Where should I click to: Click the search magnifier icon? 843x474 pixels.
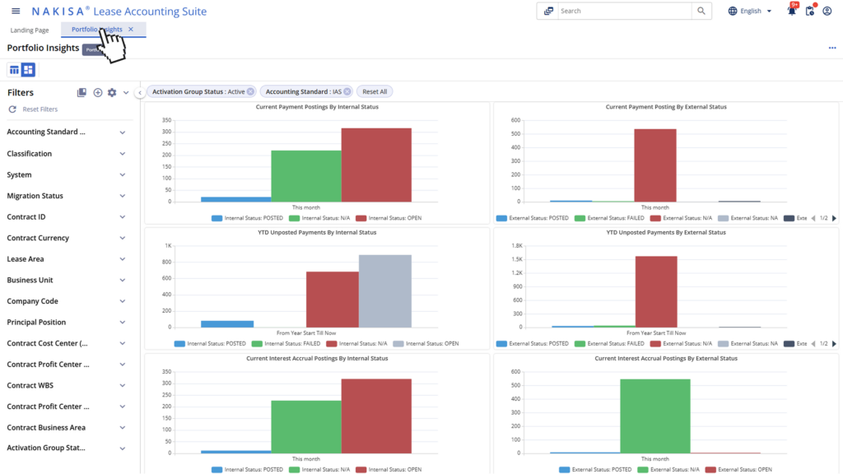[x=701, y=11]
